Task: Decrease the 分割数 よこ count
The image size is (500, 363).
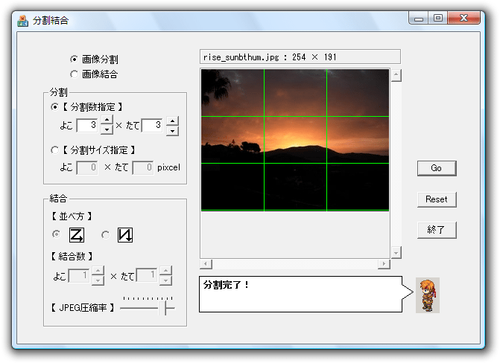Action: coord(107,129)
